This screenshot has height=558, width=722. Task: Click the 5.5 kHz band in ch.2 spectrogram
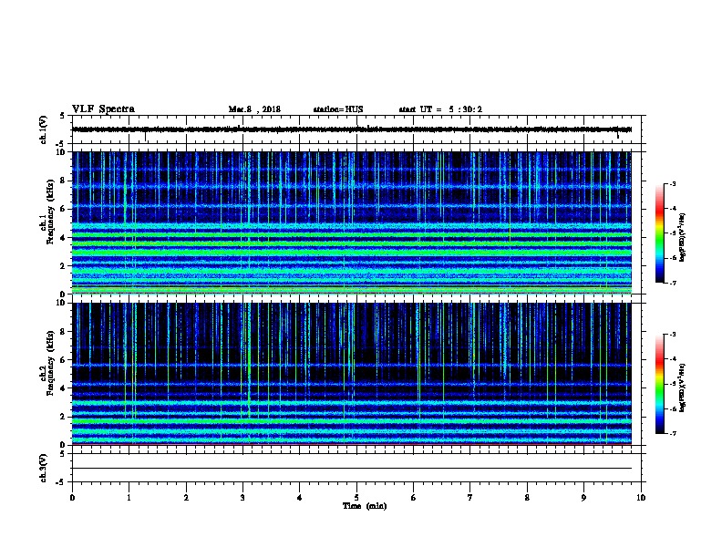click(x=352, y=366)
